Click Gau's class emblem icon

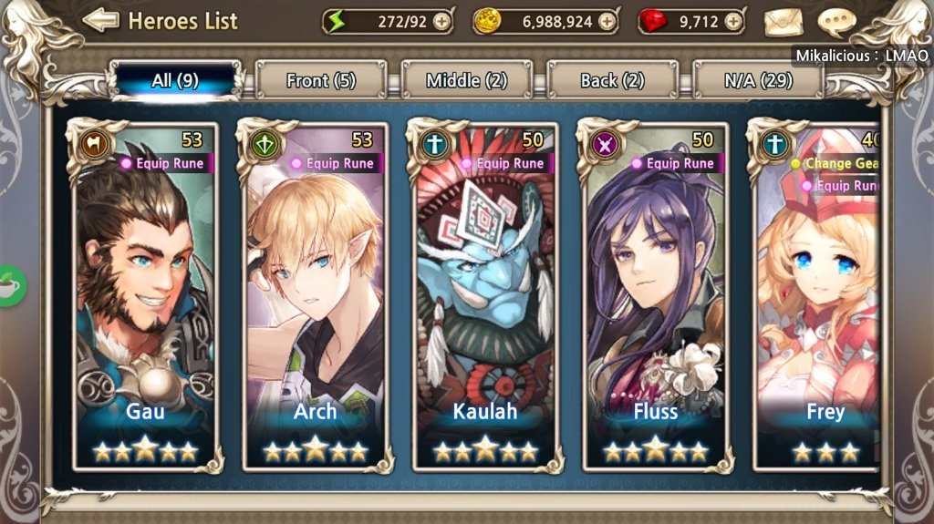94,144
